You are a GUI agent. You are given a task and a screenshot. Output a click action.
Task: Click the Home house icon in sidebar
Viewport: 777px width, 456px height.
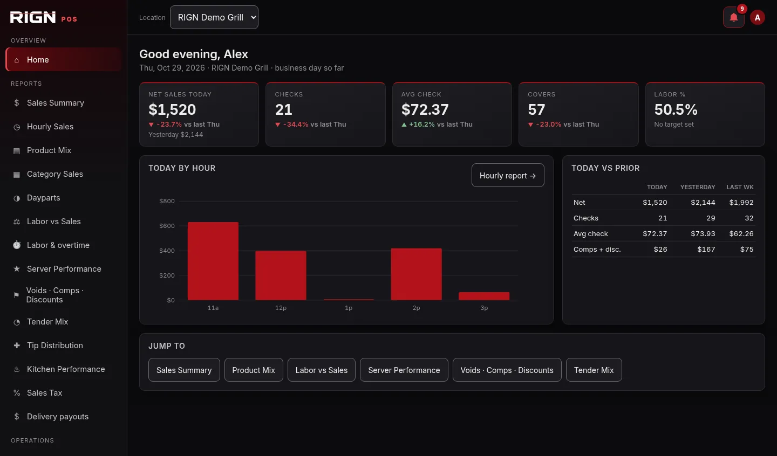pyautogui.click(x=17, y=60)
